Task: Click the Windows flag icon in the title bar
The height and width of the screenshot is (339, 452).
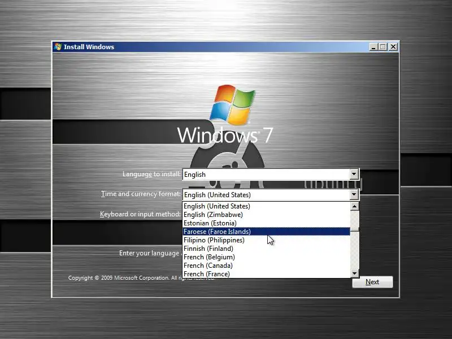Action: pos(58,47)
